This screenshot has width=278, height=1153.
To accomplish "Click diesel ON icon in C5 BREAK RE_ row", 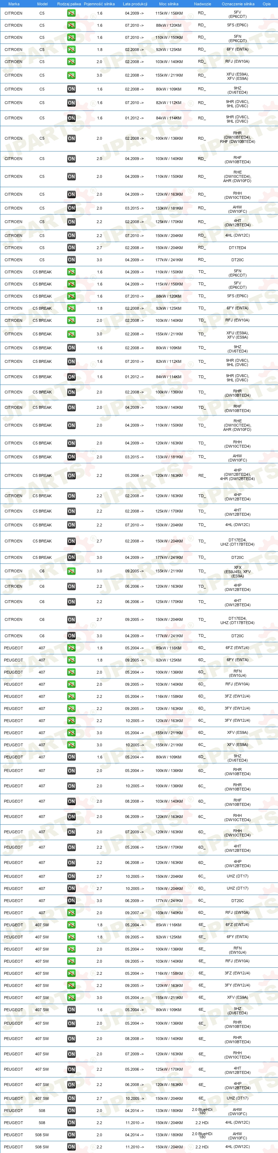I will [71, 476].
